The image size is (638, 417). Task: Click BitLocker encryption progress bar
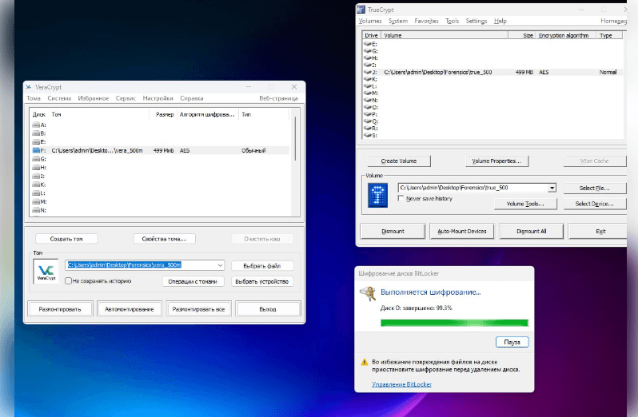point(454,323)
